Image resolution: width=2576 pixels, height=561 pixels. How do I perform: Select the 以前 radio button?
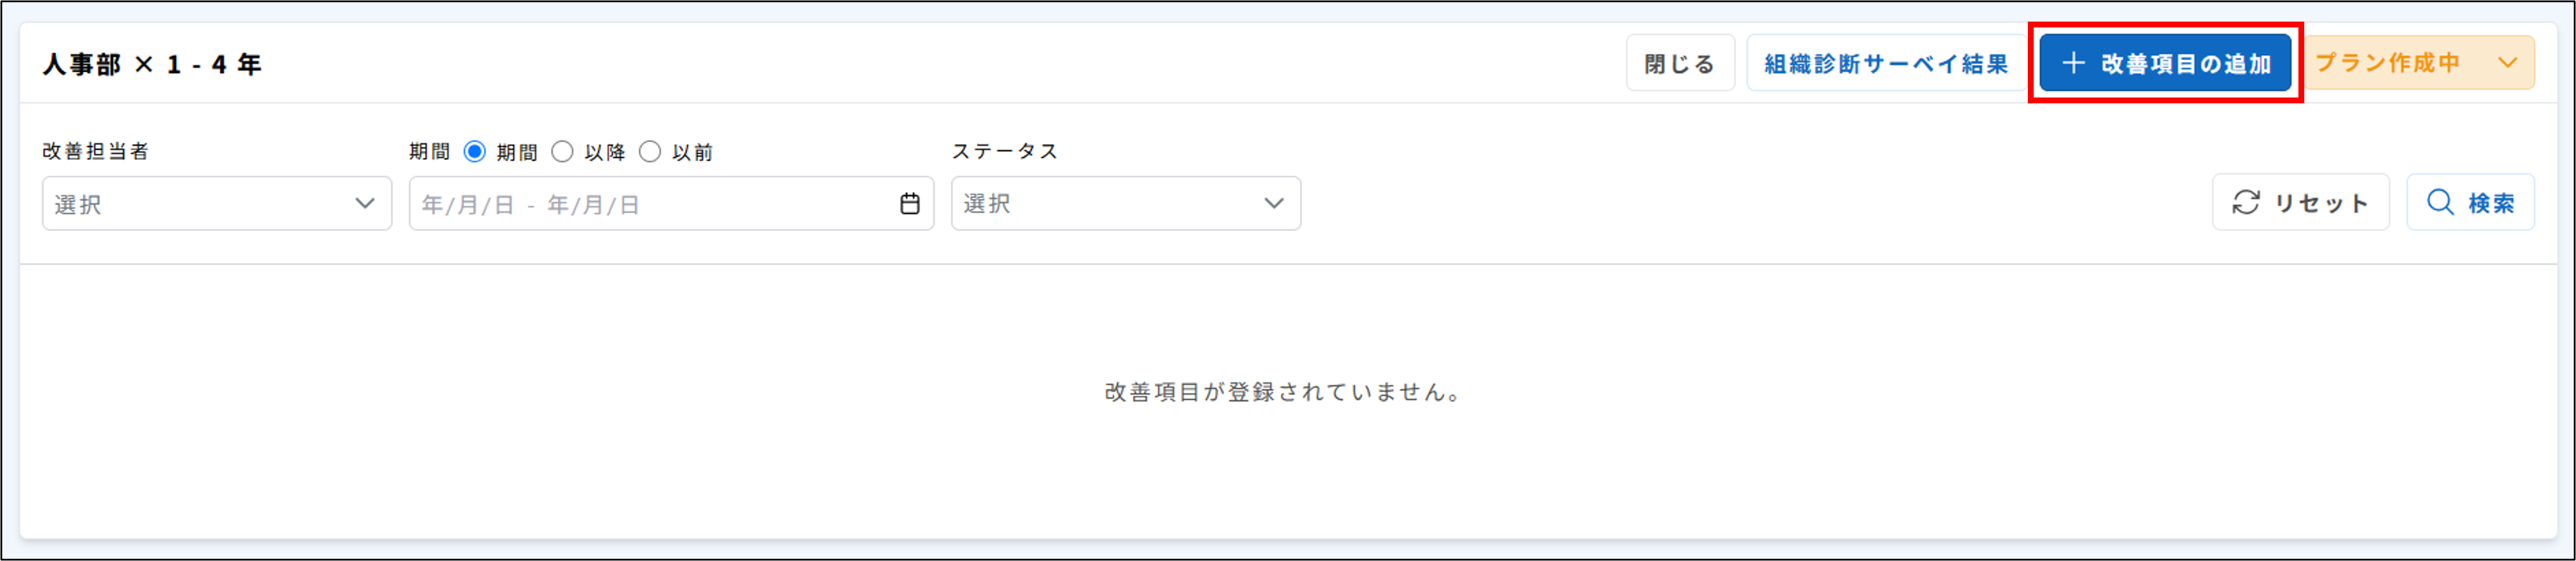click(x=651, y=151)
